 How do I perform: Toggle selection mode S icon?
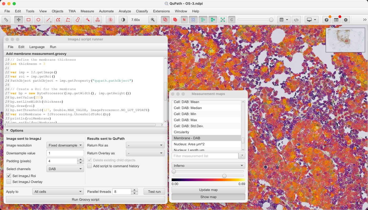tap(110, 20)
